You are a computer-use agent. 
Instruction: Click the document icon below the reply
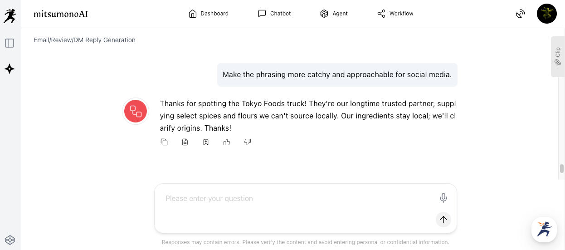(185, 142)
